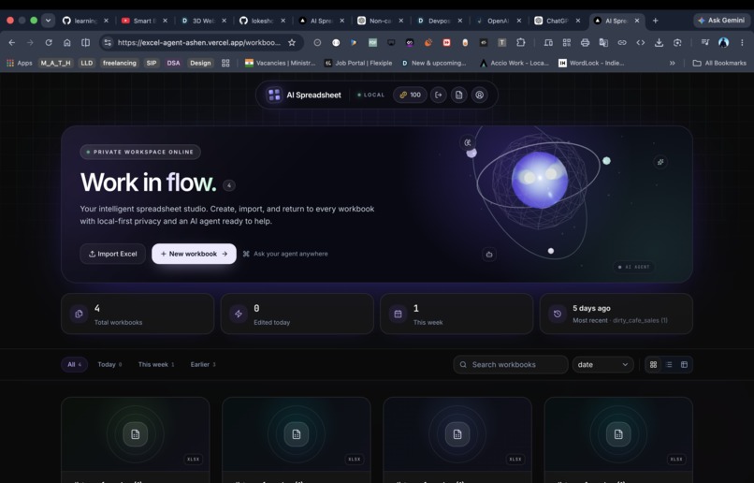This screenshot has height=483, width=754.
Task: Open the Design bookmark folder
Action: 200,63
